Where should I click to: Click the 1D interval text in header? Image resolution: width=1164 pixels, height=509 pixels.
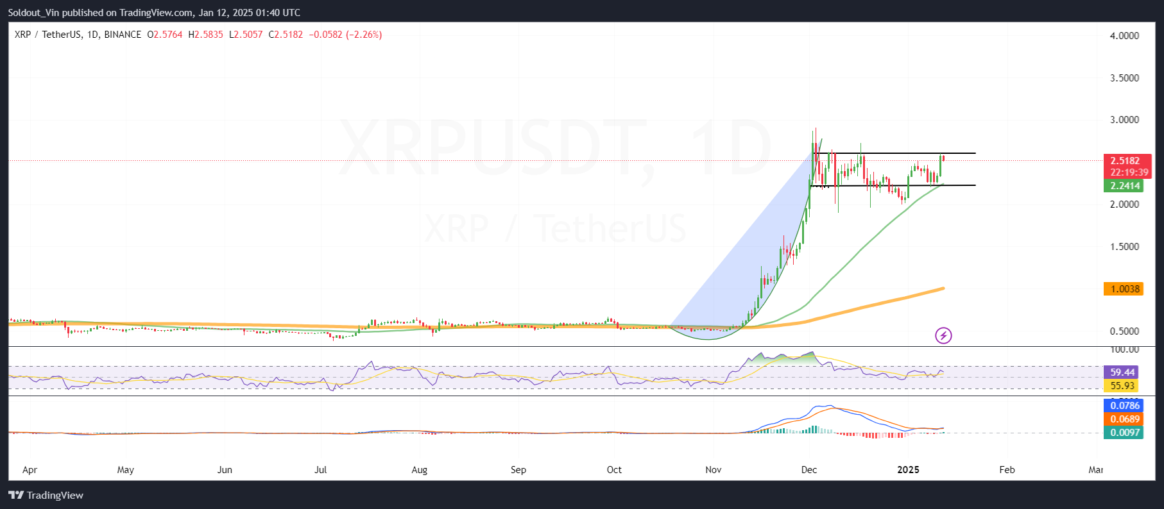[x=92, y=35]
